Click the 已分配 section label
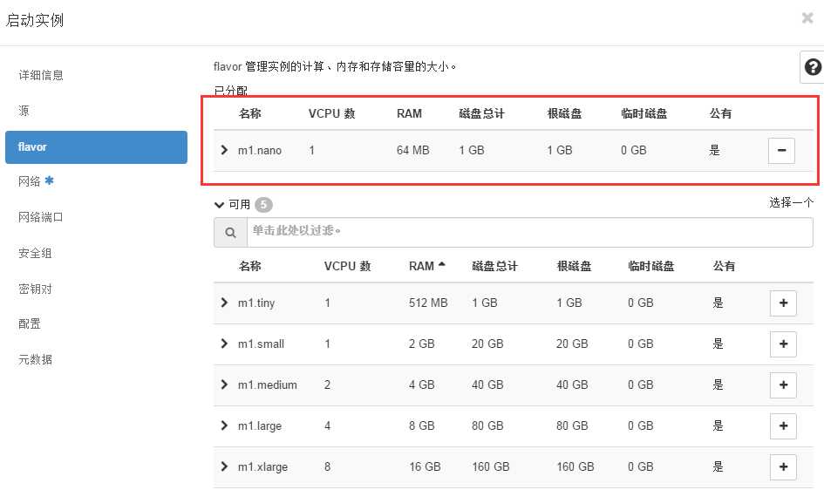The height and width of the screenshot is (490, 824). tap(231, 91)
